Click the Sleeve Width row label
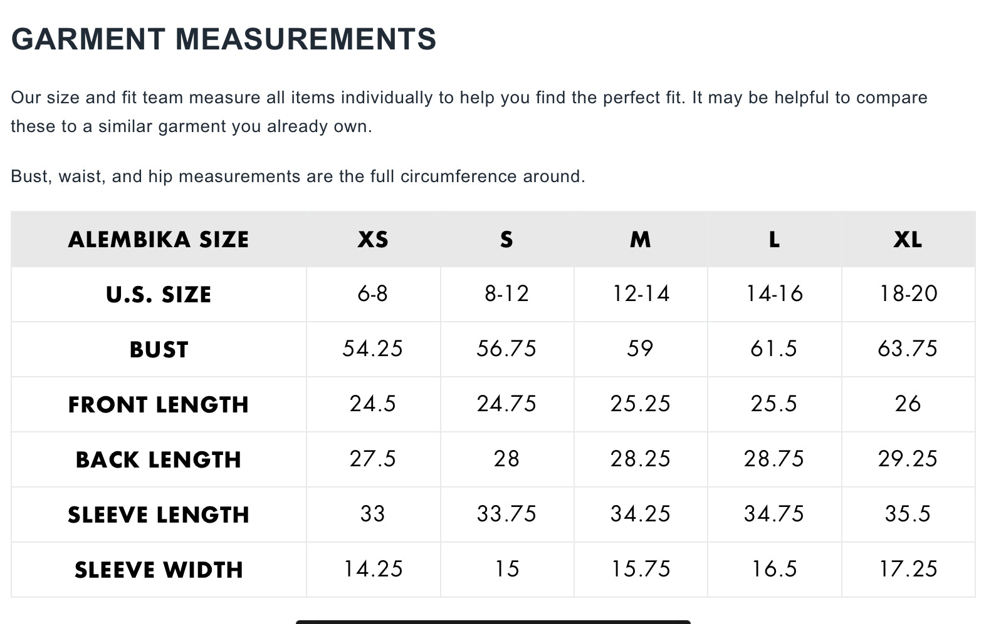Viewport: 991px width, 624px height. [159, 570]
